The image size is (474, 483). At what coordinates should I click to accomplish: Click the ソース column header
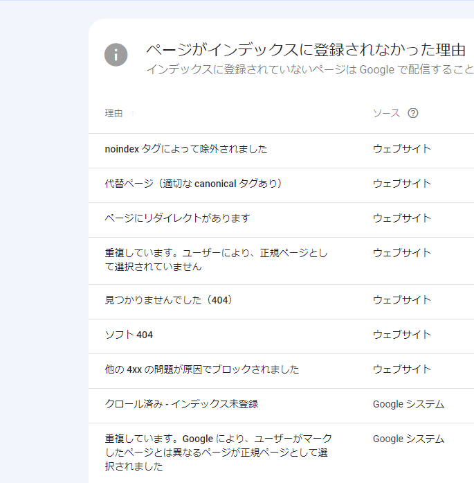coord(386,114)
